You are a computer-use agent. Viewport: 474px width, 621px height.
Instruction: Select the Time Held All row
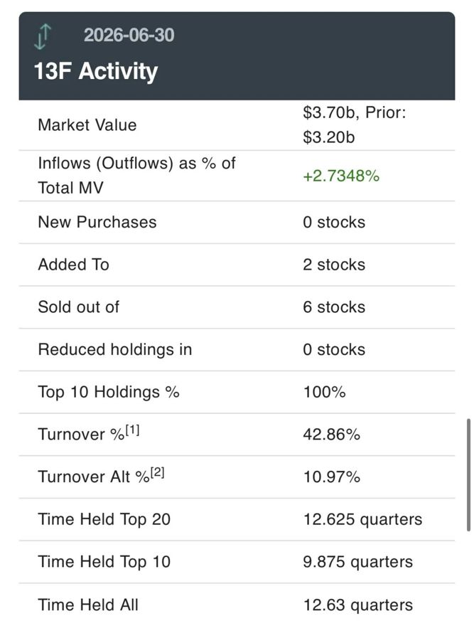point(237,602)
